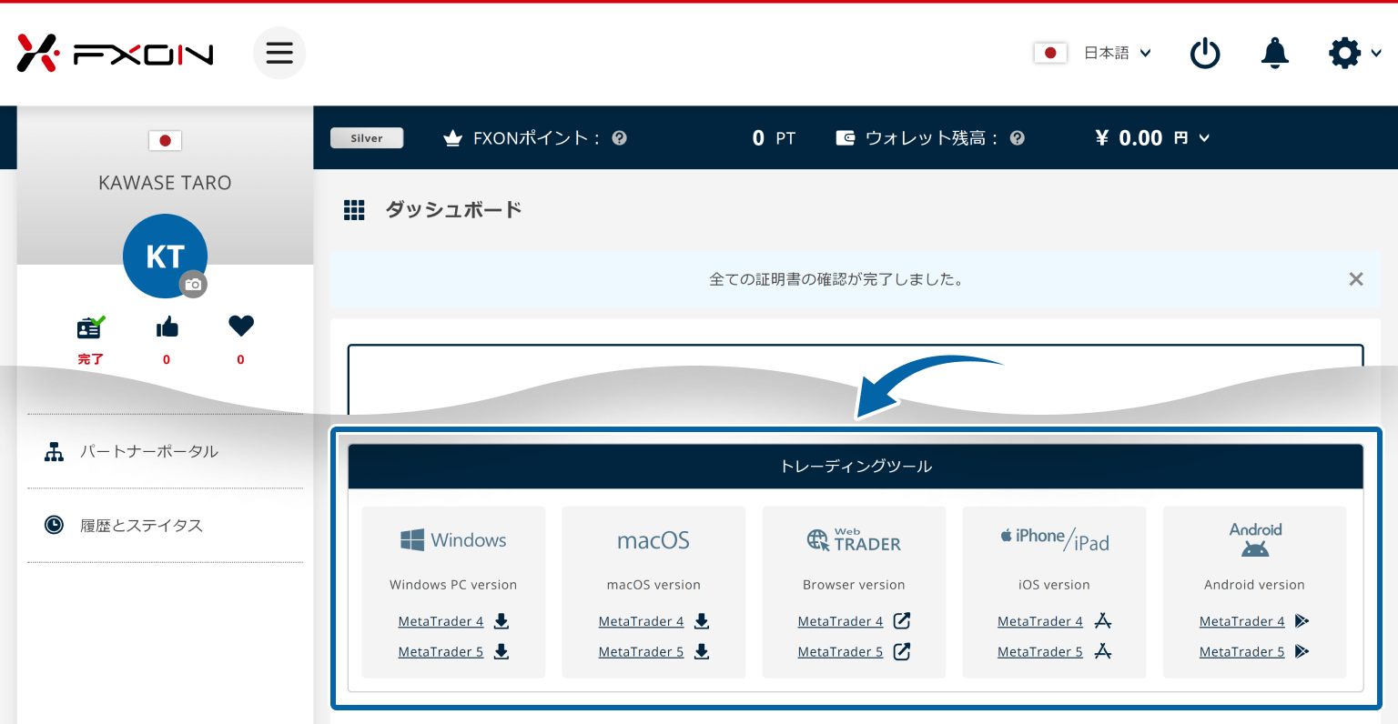The width and height of the screenshot is (1398, 724).
Task: Click the Windows logo in tools panel
Action: coord(453,540)
